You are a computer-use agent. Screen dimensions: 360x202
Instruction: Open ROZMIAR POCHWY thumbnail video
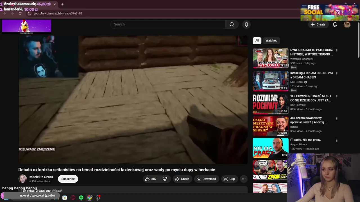pyautogui.click(x=271, y=104)
